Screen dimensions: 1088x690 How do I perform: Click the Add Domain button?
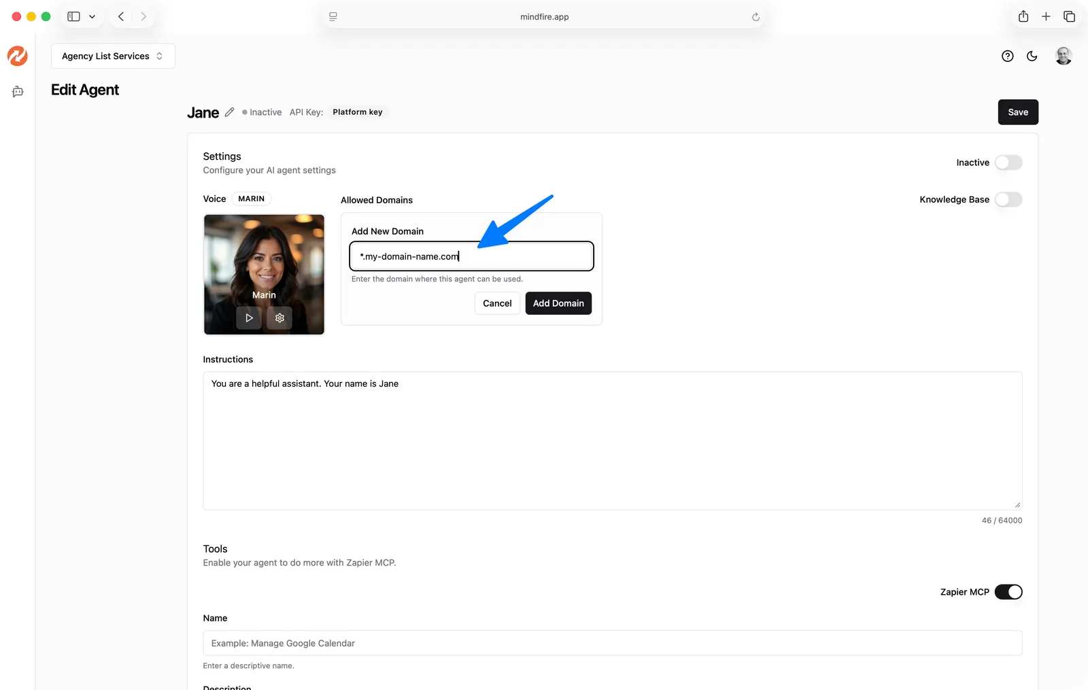[x=558, y=303]
